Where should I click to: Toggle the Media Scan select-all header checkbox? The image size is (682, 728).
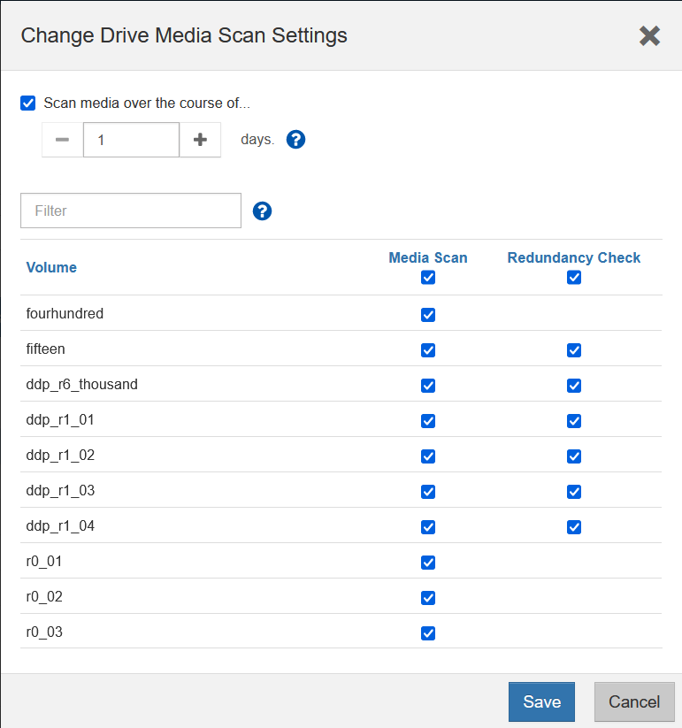(x=428, y=278)
